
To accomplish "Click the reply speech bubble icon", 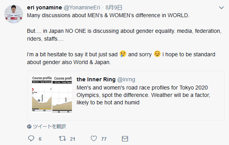I will click(x=31, y=138).
